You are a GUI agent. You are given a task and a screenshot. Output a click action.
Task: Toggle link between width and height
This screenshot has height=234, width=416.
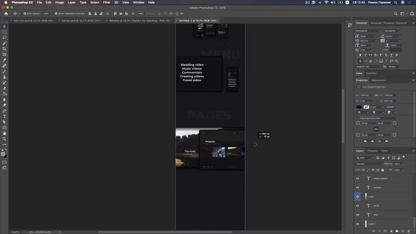tap(376, 95)
